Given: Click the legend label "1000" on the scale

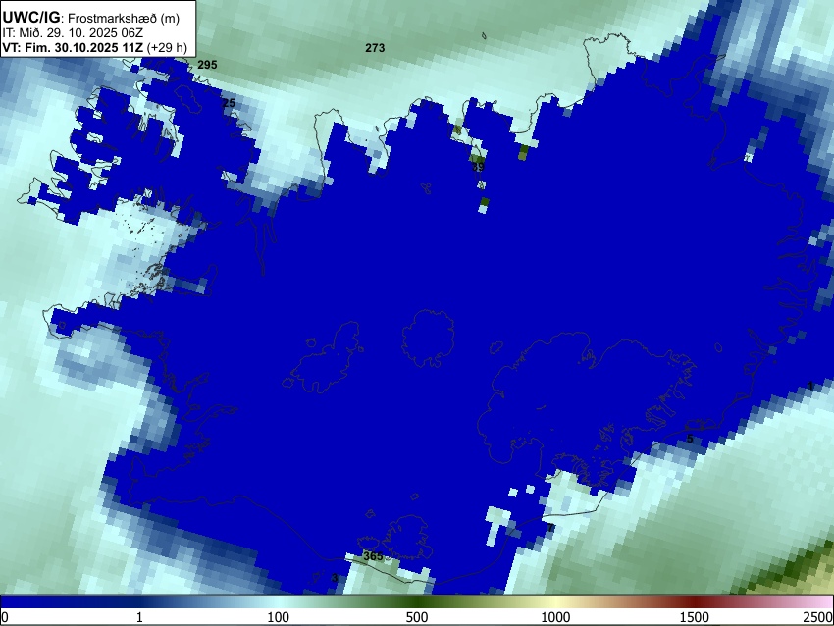Looking at the screenshot, I should coord(555,617).
